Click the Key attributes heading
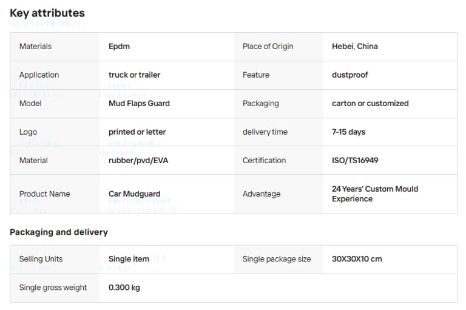 click(47, 13)
